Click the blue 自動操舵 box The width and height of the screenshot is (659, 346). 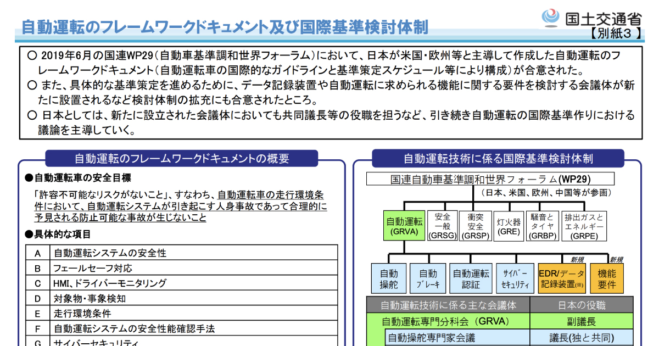(x=389, y=278)
